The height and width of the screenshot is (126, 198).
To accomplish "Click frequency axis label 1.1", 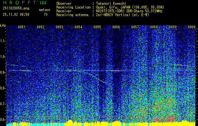I will click(3, 41).
